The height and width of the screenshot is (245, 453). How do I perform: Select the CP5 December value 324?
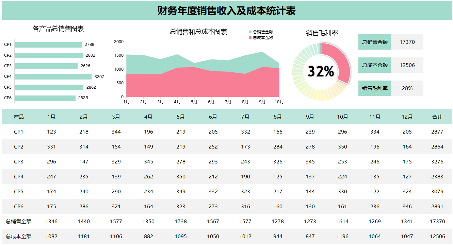pos(407,191)
